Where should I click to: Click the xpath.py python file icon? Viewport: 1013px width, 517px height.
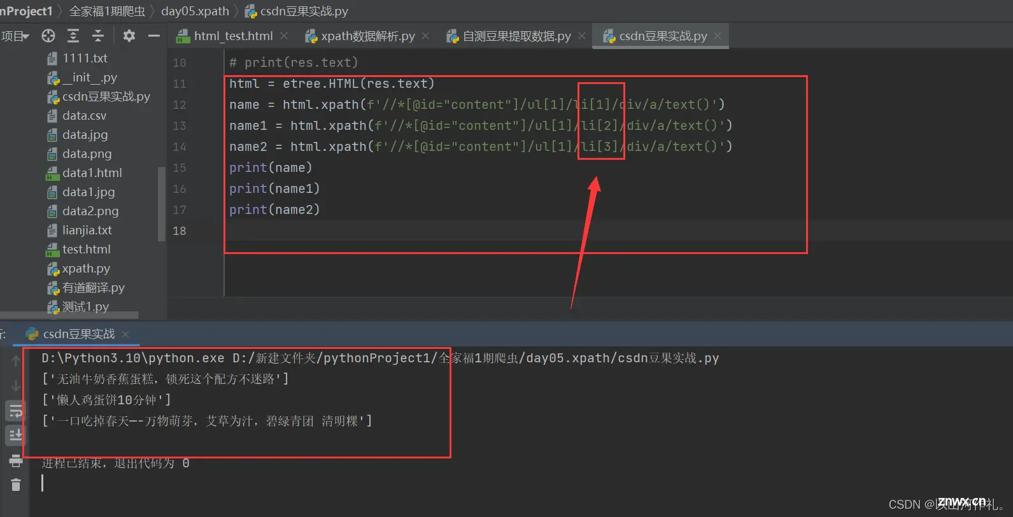coord(53,269)
